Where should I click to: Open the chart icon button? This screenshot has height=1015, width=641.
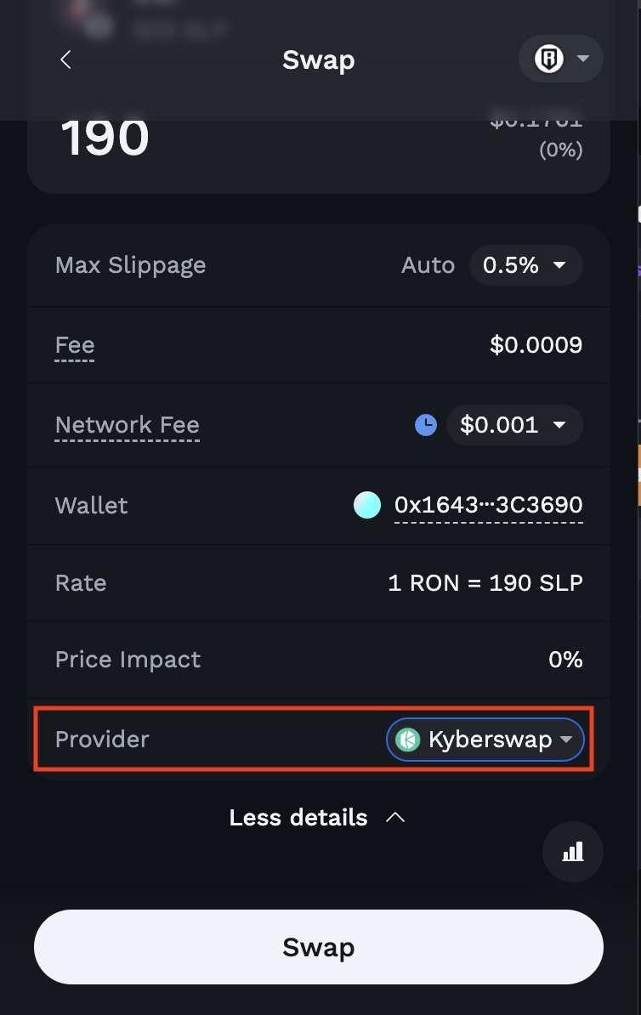point(573,851)
